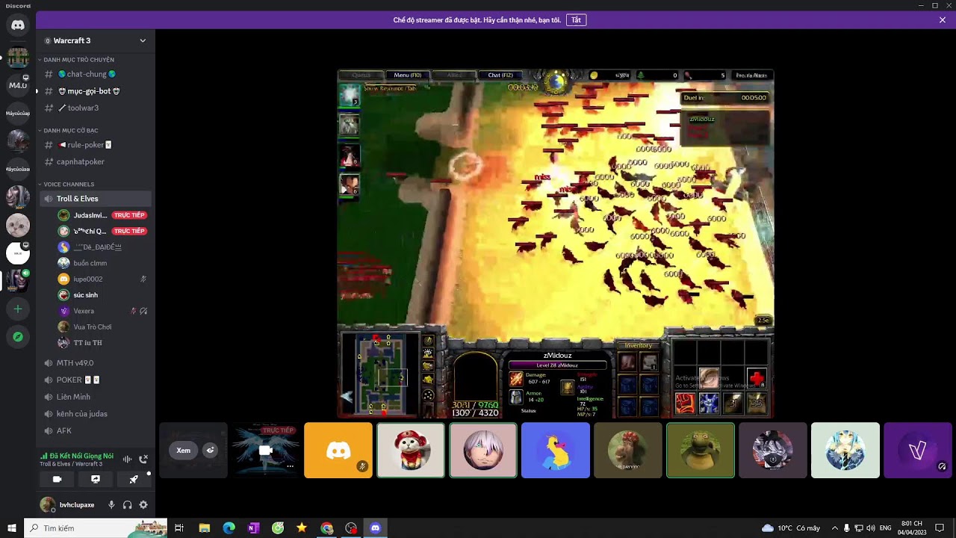Turn on camera in voice panel

(x=57, y=479)
